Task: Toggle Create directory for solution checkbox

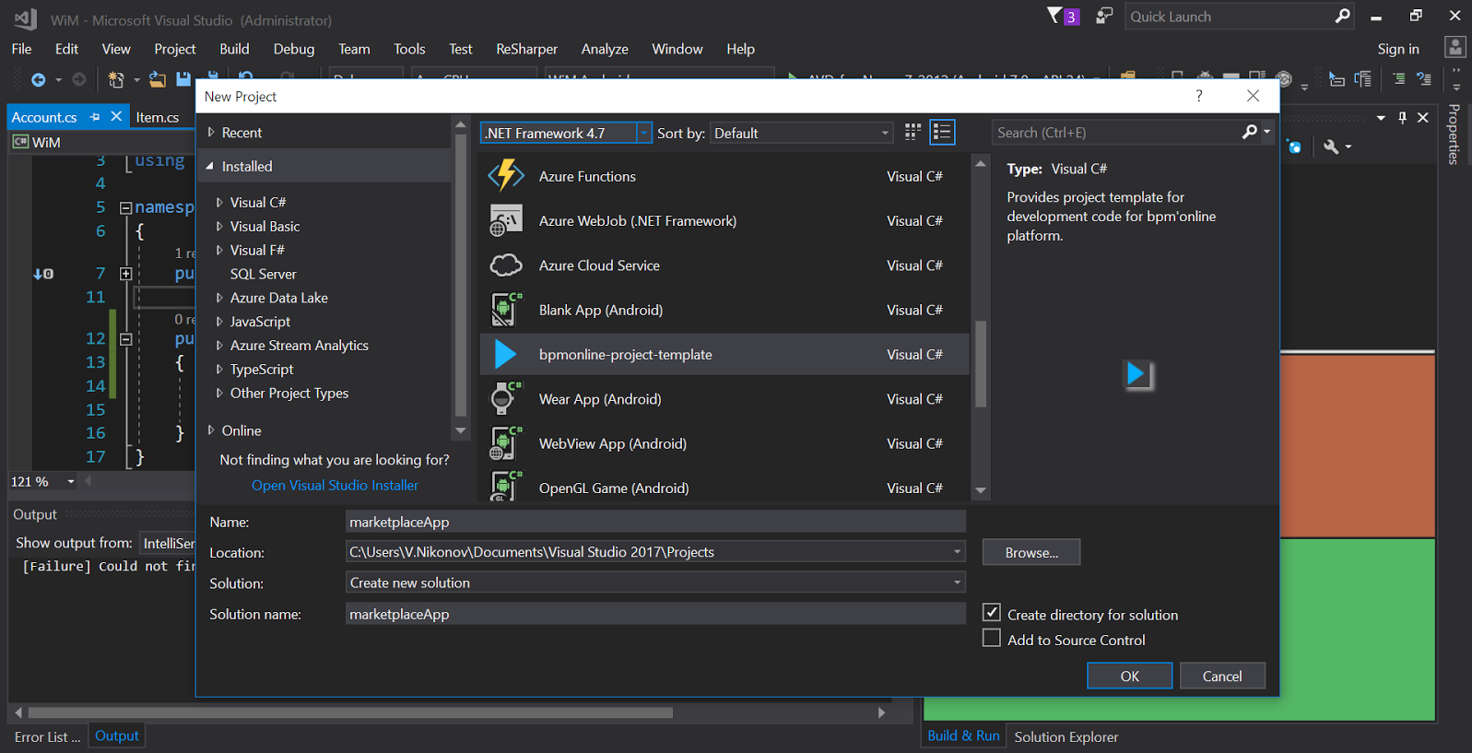Action: click(x=992, y=612)
